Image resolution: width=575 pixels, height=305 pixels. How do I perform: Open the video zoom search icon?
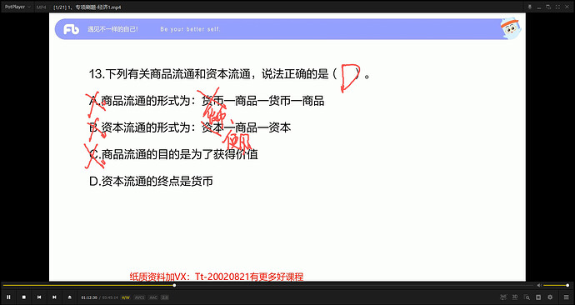527,297
